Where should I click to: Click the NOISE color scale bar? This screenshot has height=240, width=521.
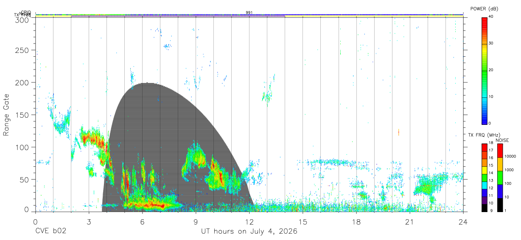point(500,177)
